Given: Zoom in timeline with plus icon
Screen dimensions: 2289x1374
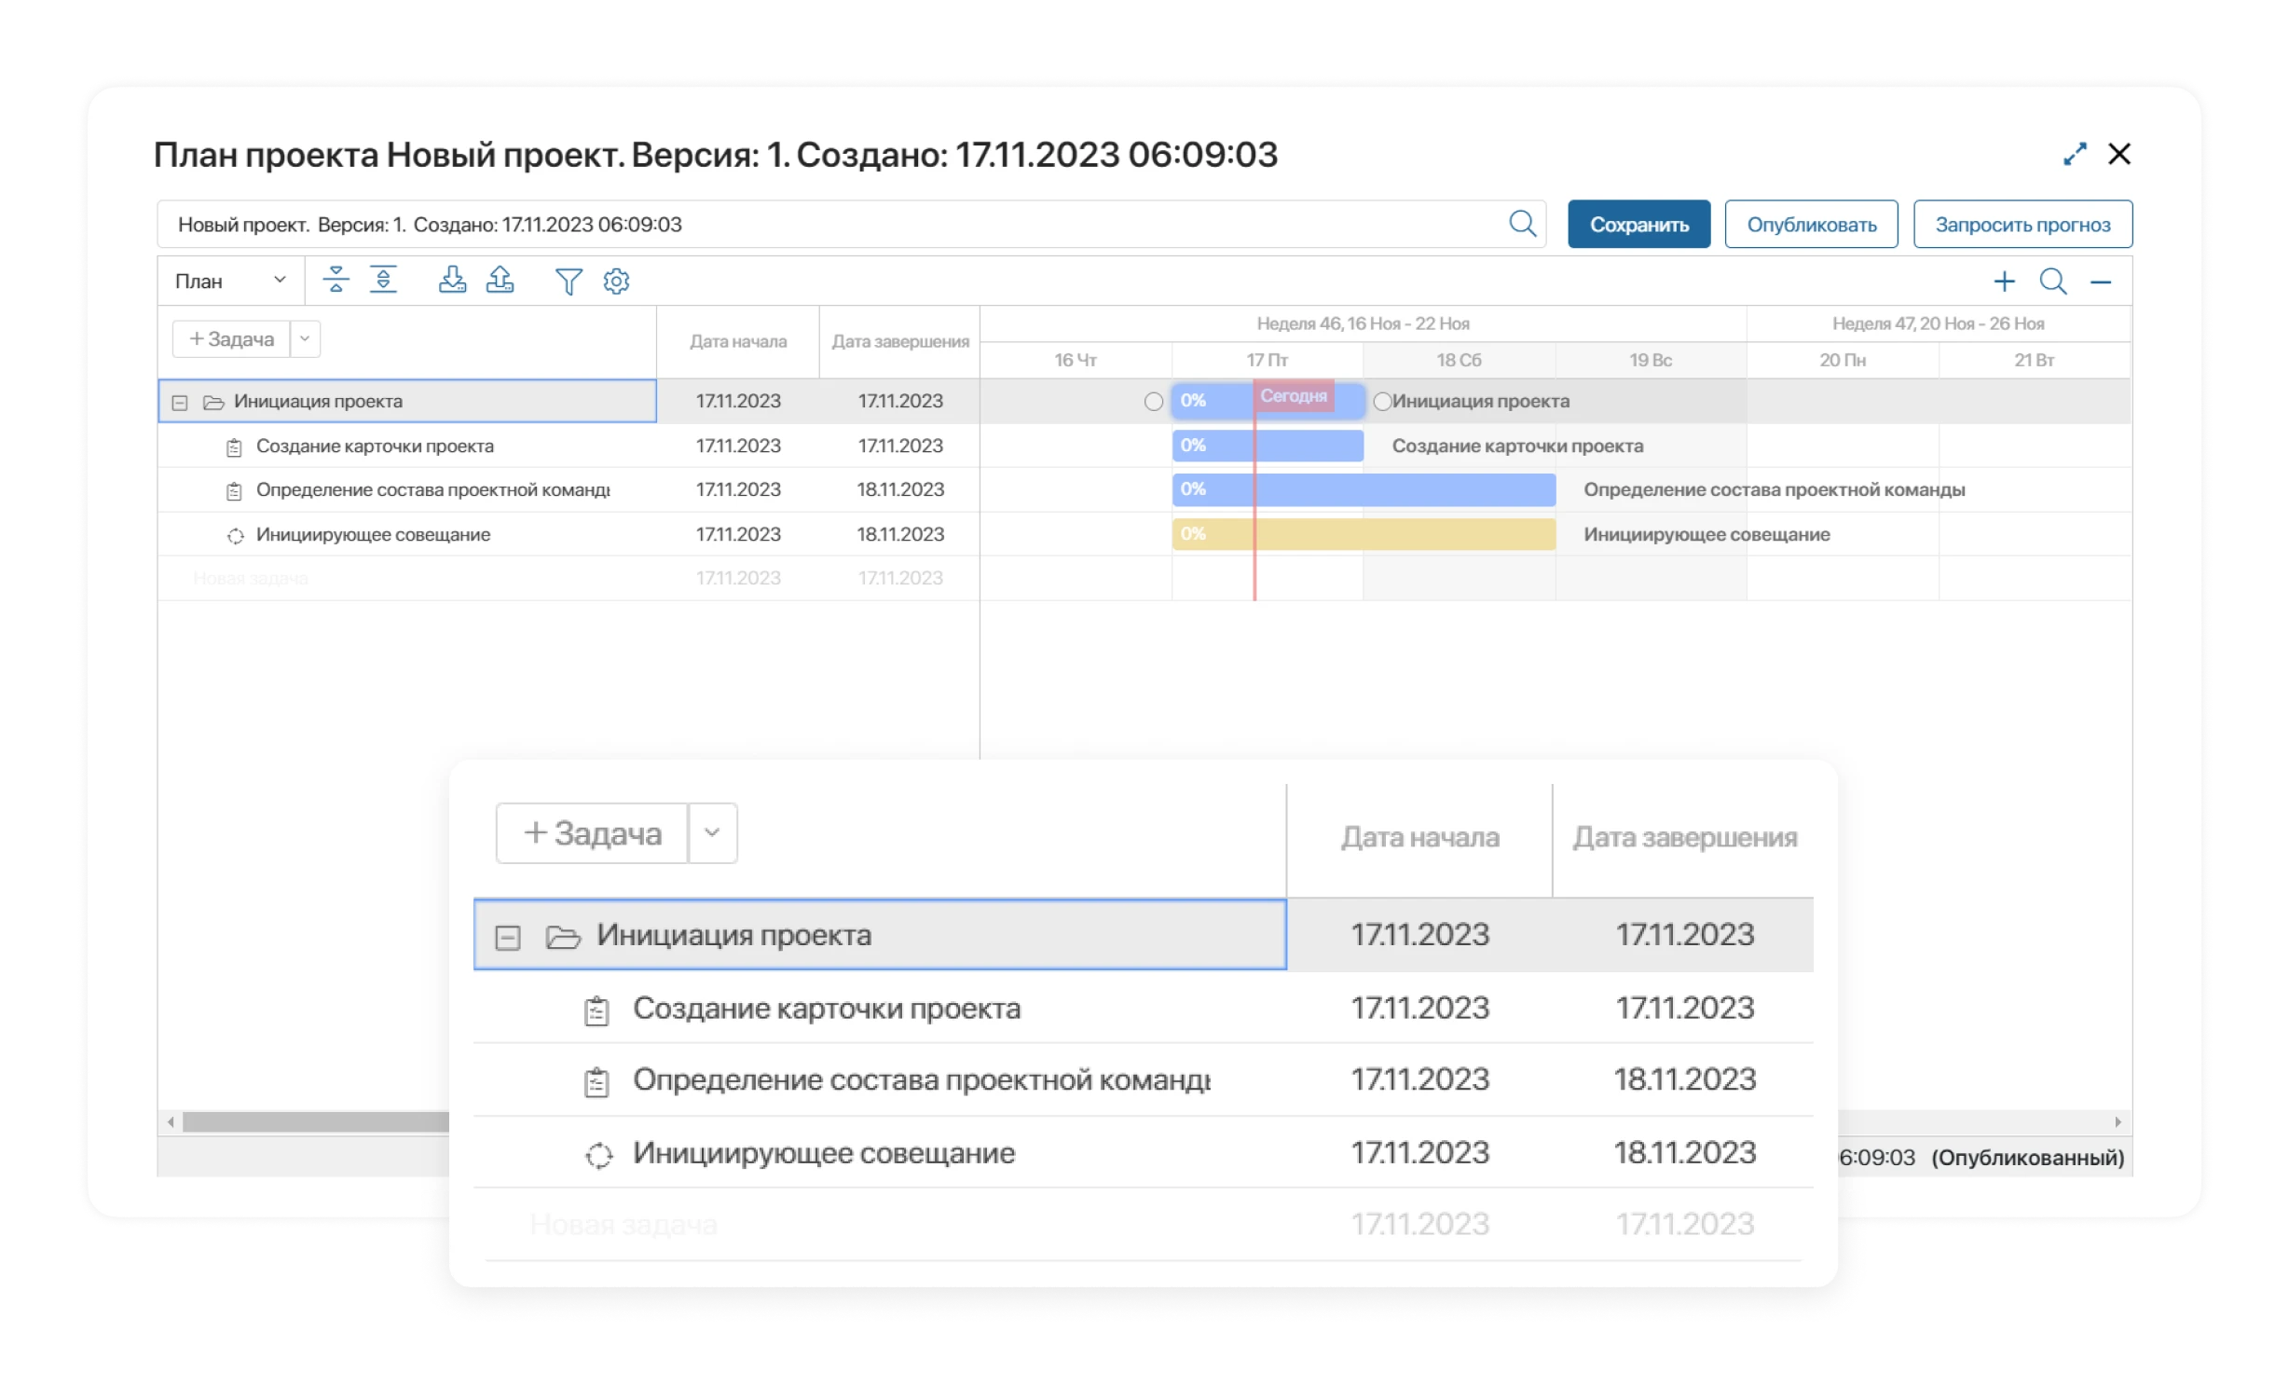Looking at the screenshot, I should point(2004,282).
